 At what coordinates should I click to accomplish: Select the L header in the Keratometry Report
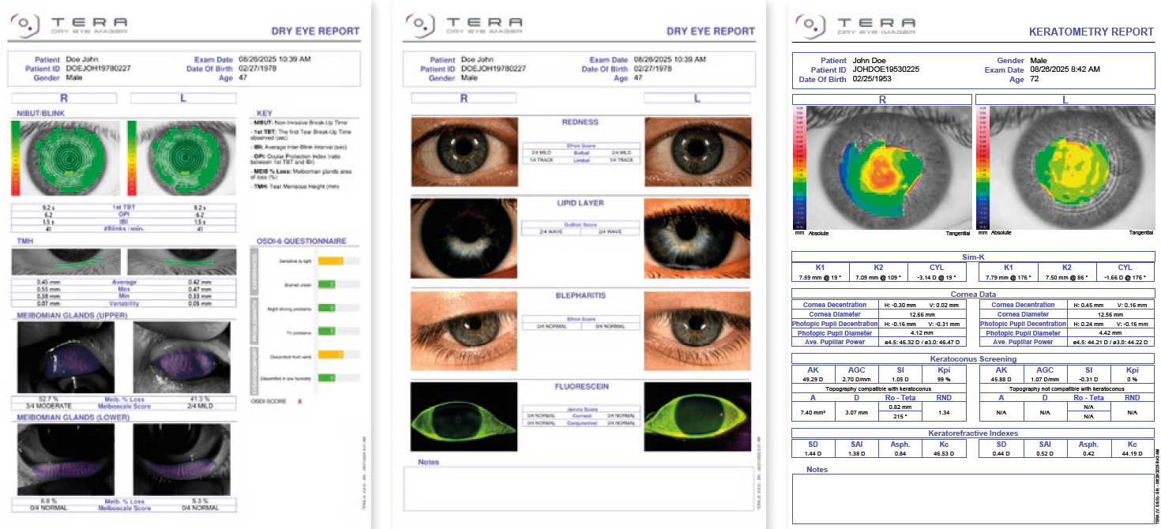point(1065,99)
